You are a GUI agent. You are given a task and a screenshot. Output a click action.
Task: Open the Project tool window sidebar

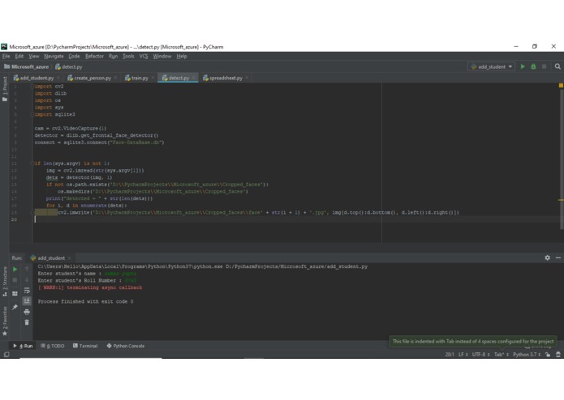pyautogui.click(x=5, y=89)
